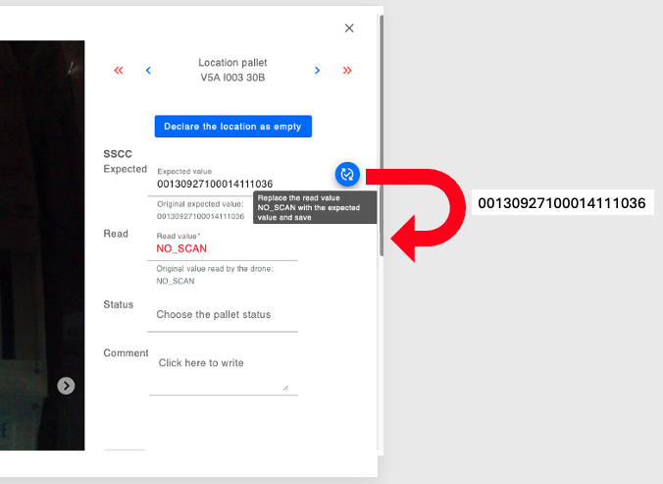The width and height of the screenshot is (663, 484).
Task: Jump back with red double-left arrows
Action: pyautogui.click(x=119, y=71)
